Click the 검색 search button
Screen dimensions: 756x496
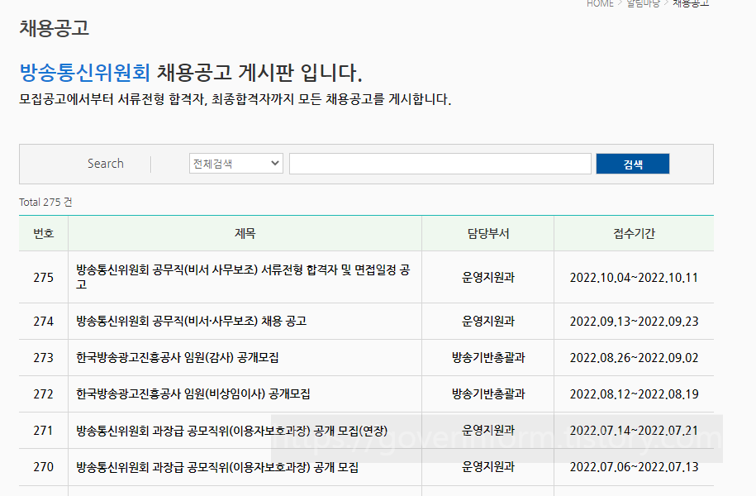click(633, 164)
